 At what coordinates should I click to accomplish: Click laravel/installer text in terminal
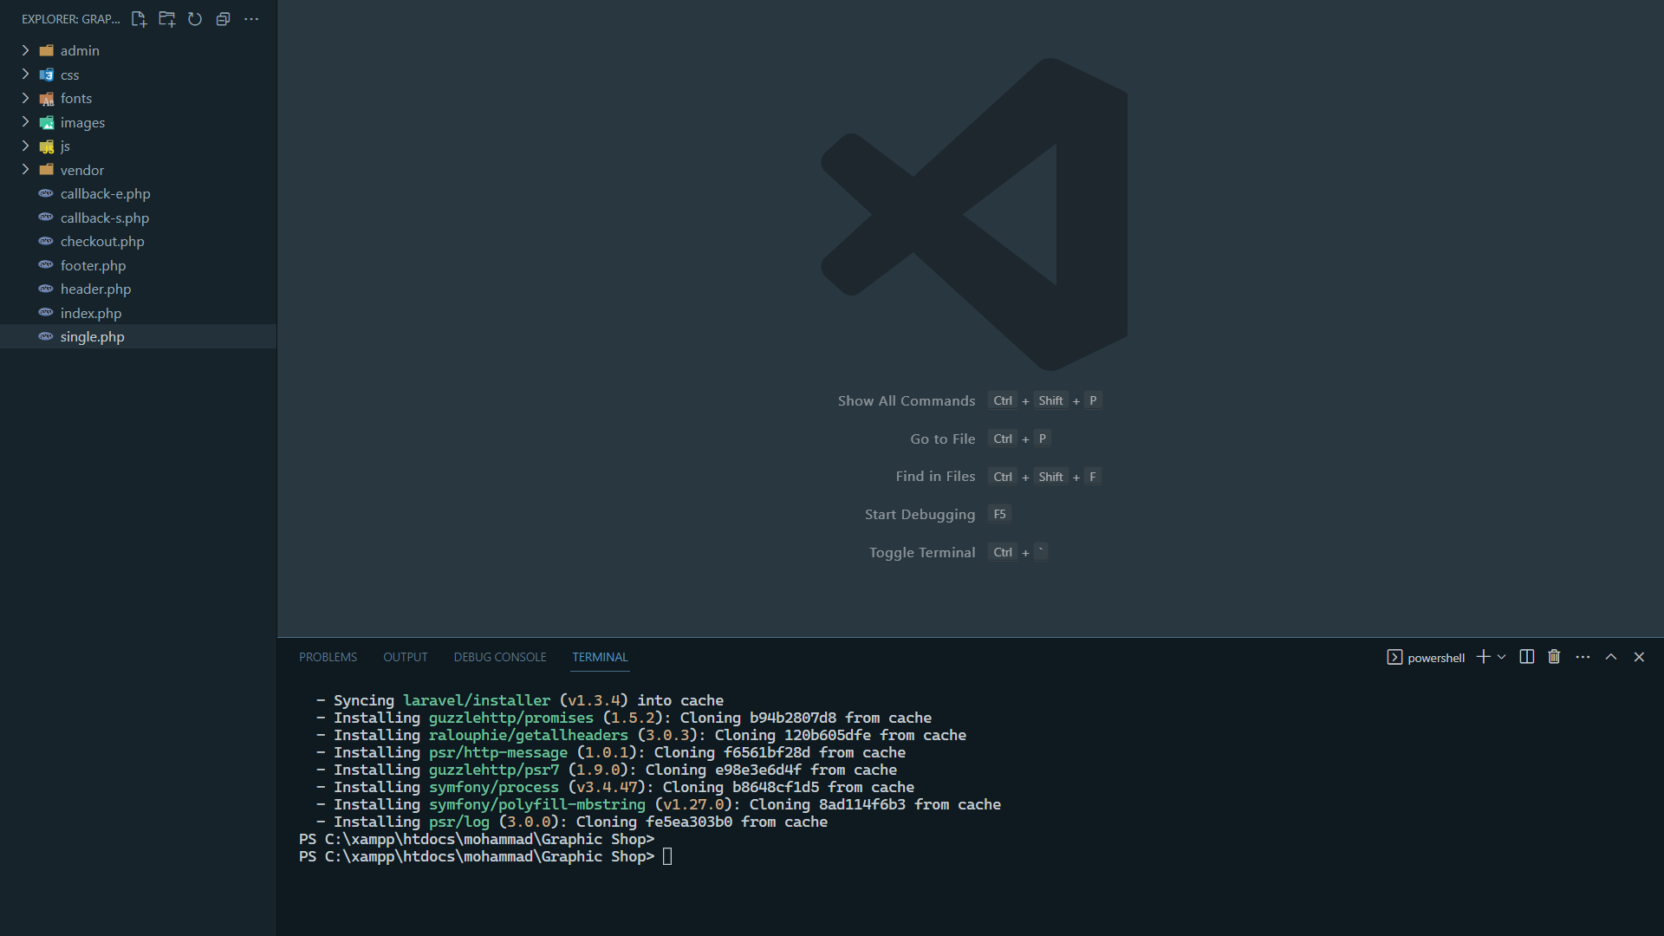point(477,700)
